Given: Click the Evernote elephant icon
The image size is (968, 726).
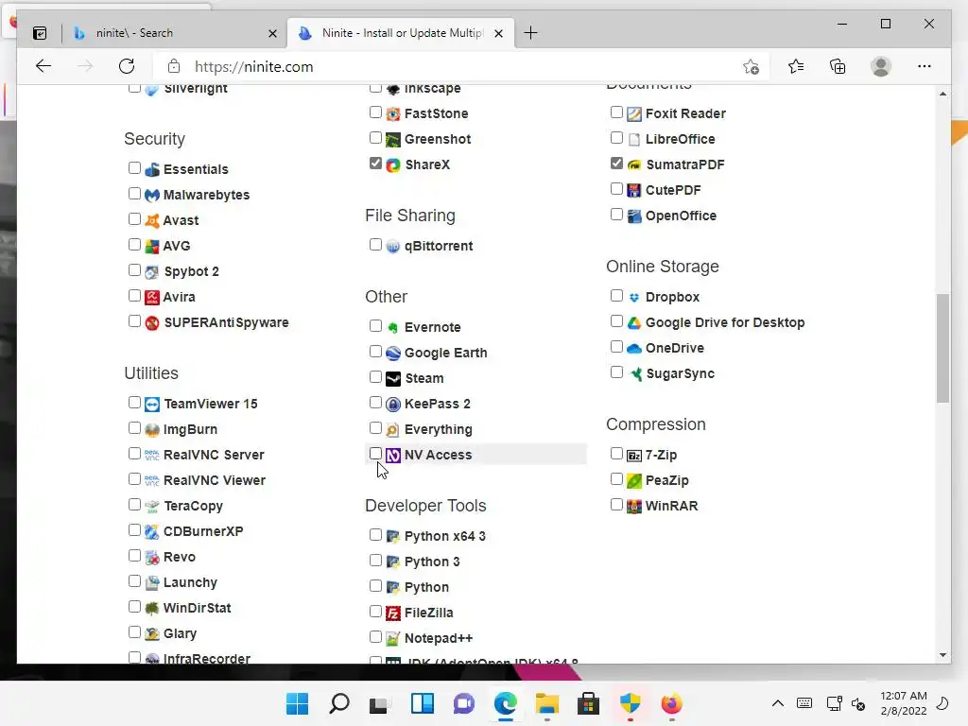Looking at the screenshot, I should 393,328.
